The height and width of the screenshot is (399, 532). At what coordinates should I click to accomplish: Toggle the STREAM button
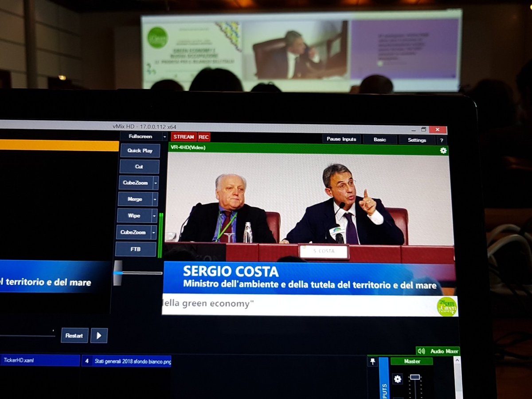point(184,137)
